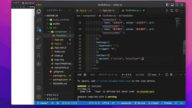The width and height of the screenshot is (192, 108).
Task: Show additional activity bar views ellipsis
Action: click(39, 73)
